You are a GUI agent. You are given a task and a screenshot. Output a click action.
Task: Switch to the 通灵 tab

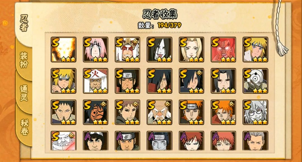[x=24, y=93]
